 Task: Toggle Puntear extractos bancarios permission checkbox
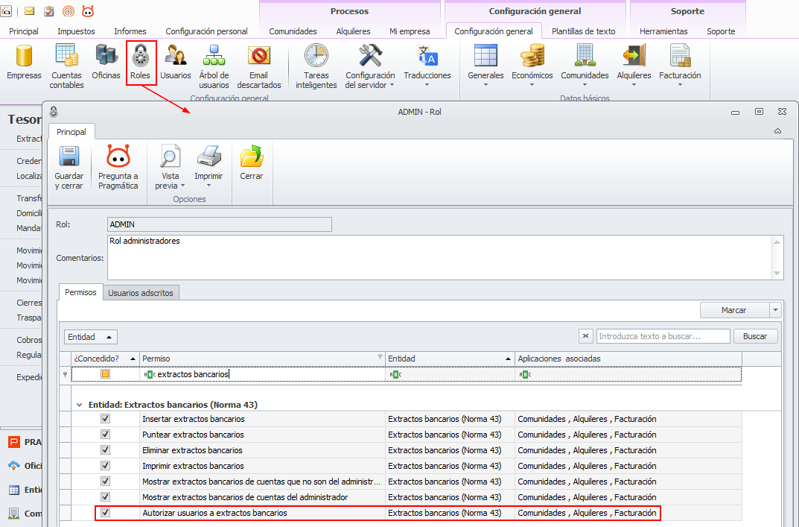[106, 435]
